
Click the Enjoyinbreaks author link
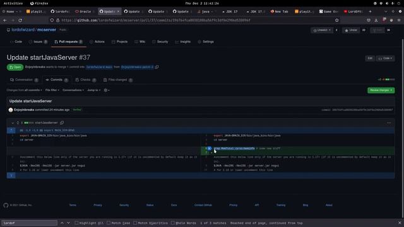pos(24,110)
